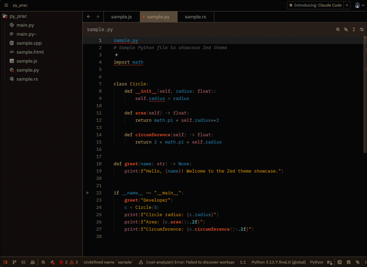Open sample.html from file tree
Viewport: 367px width, 267px height.
click(30, 52)
